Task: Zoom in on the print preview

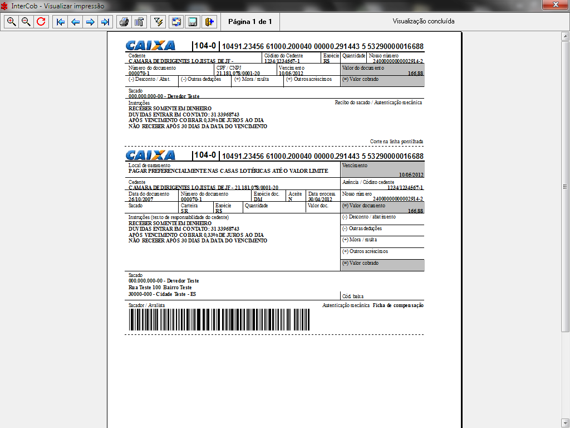Action: click(11, 22)
